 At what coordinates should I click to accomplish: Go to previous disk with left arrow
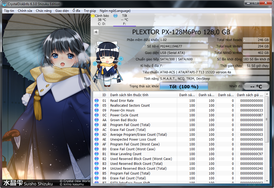[x=96, y=32]
